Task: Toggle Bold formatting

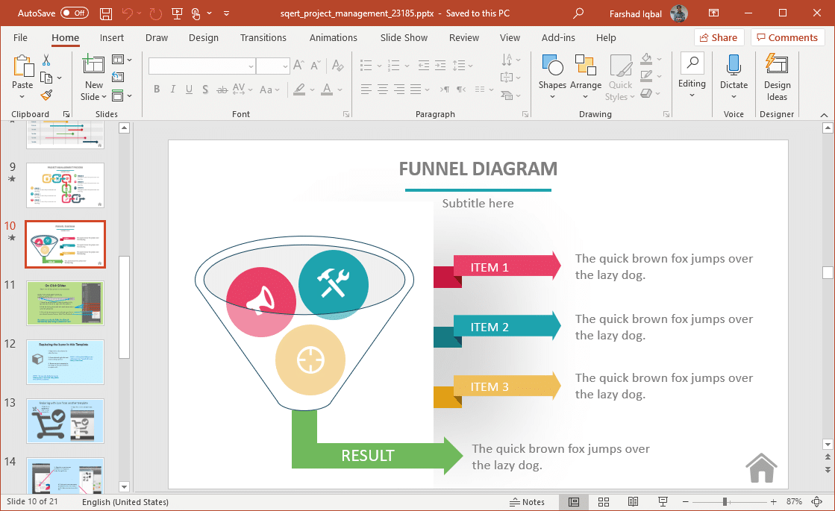Action: click(157, 90)
